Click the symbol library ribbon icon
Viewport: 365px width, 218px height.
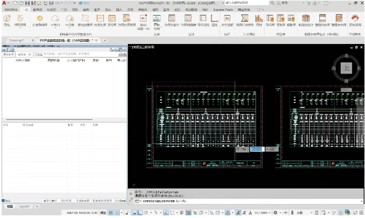pos(112,18)
